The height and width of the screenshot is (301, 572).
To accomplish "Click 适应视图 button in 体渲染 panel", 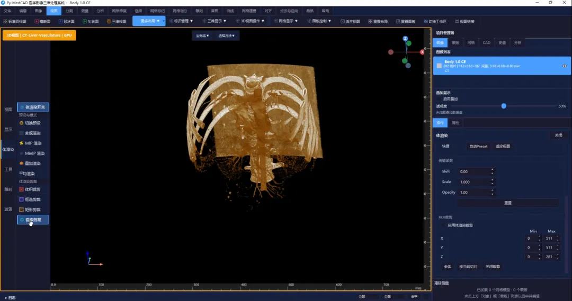I will (503, 146).
